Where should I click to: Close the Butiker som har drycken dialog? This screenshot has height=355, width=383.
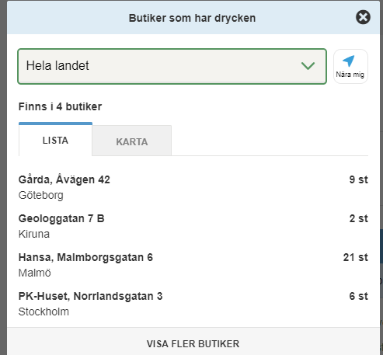coord(363,17)
